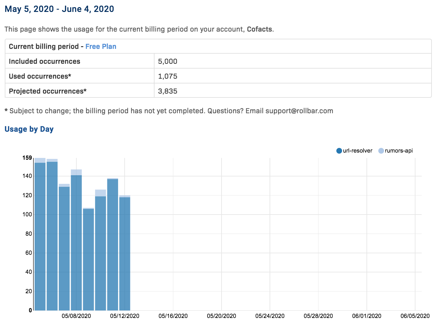Click the support@rollbar.com email address
This screenshot has width=439, height=326.
pos(299,111)
